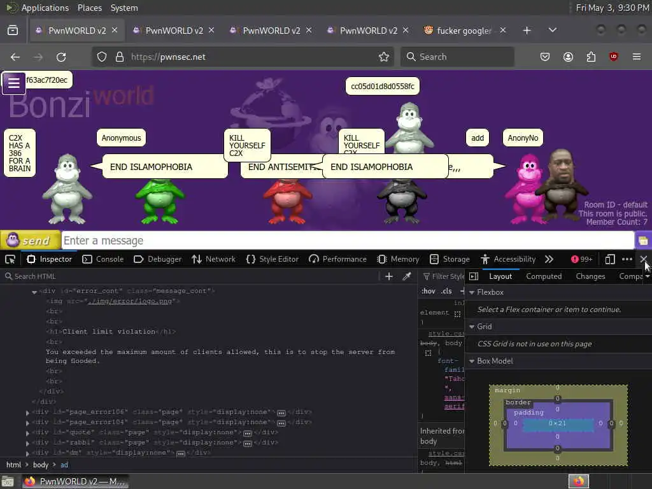Open the DevTools three-dot options menu
This screenshot has width=652, height=489.
click(x=627, y=260)
